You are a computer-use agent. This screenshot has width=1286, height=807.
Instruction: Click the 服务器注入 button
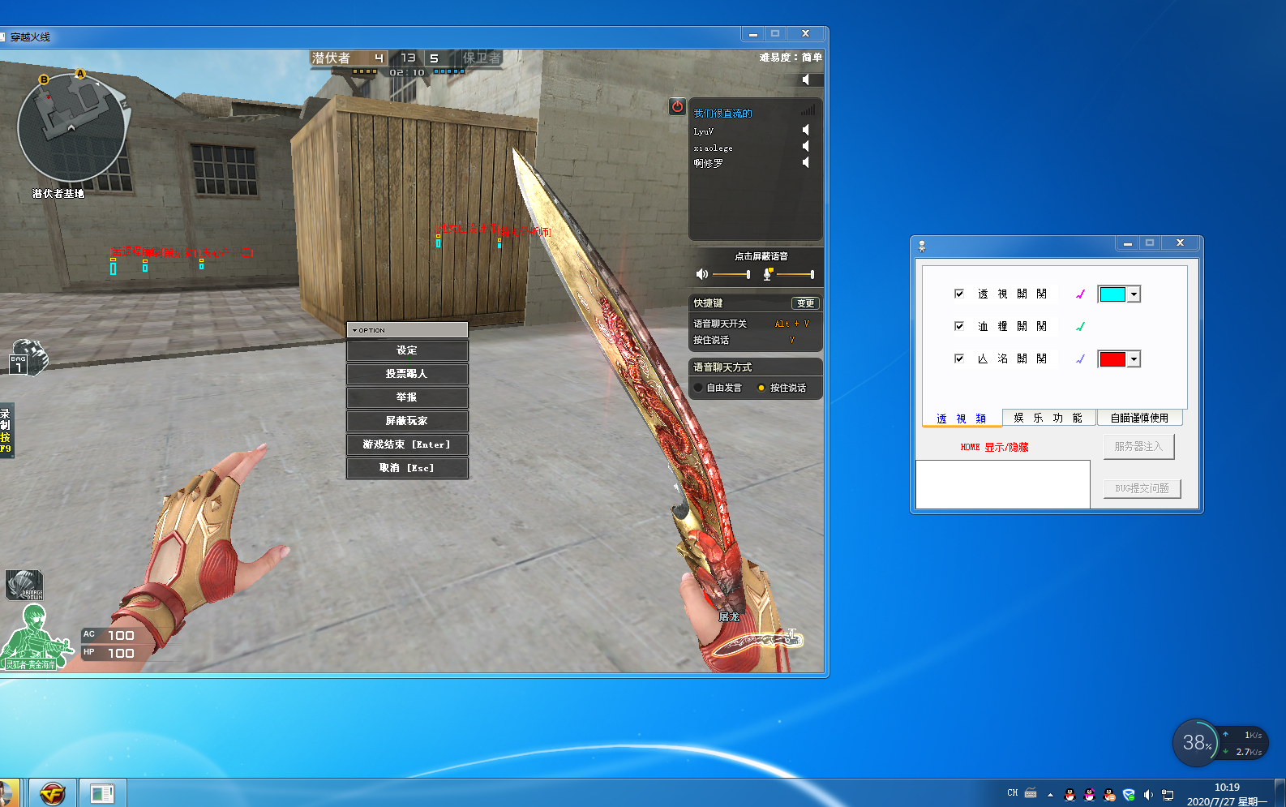click(1138, 446)
